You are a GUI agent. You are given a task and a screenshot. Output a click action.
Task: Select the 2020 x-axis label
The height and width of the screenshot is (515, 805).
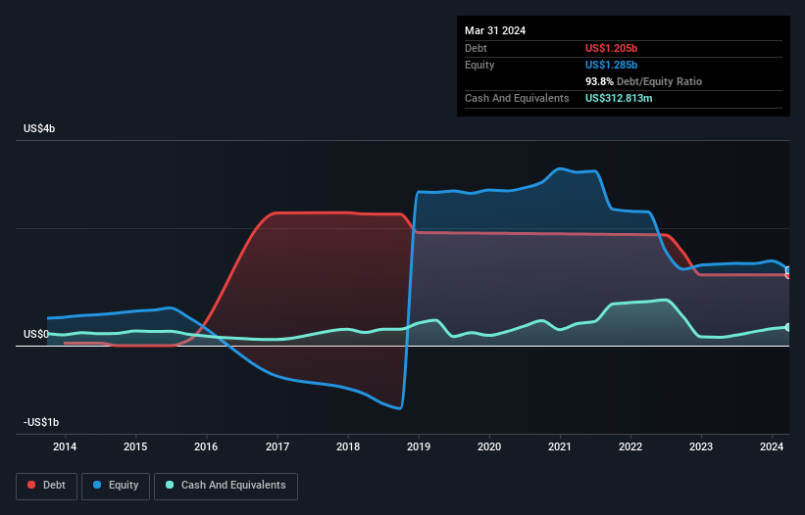click(x=489, y=446)
